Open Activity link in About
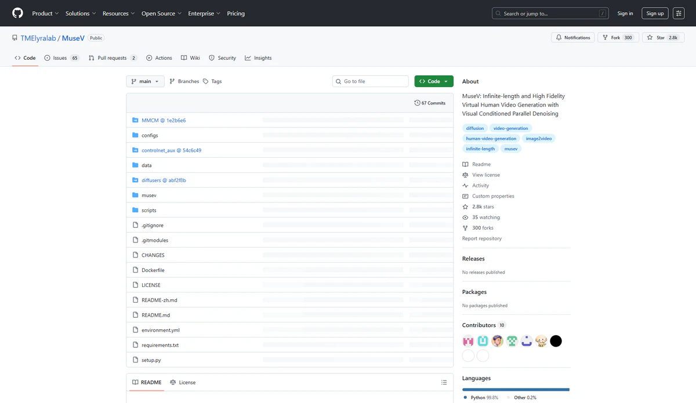Viewport: 696px width, 403px height. pyautogui.click(x=476, y=186)
